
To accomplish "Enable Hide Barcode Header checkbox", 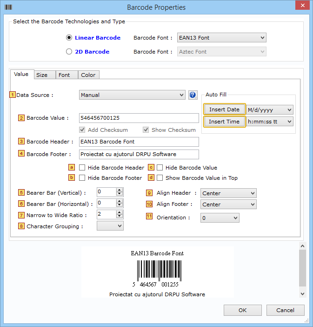I will pyautogui.click(x=82, y=168).
